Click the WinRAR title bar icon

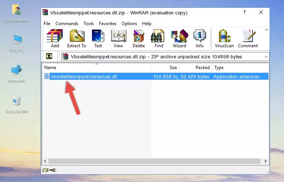tap(45, 13)
